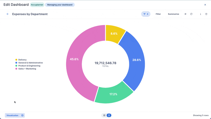The image size is (211, 119).
Task: Refresh the chart with the reload icon
Action: pos(191,14)
